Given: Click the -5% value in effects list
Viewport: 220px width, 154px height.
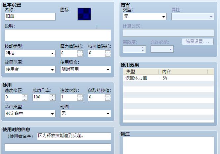Looking at the screenshot, I should tap(164, 78).
